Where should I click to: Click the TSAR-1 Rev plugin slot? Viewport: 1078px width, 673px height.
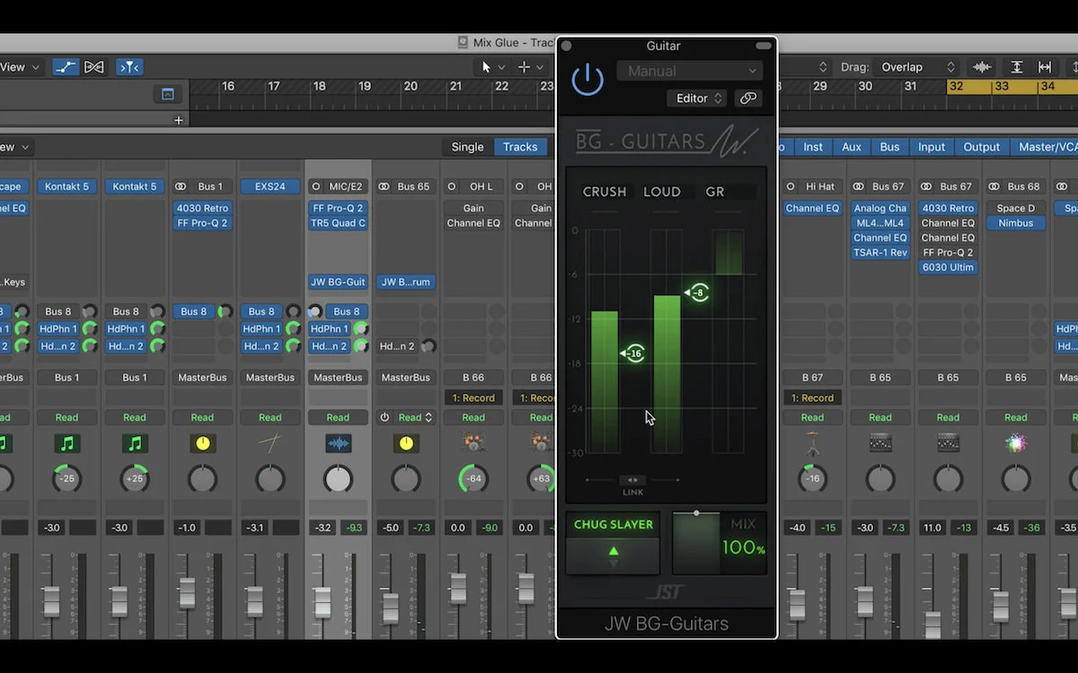(x=880, y=253)
